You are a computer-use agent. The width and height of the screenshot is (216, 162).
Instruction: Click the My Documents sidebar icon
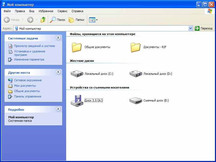click(x=10, y=86)
